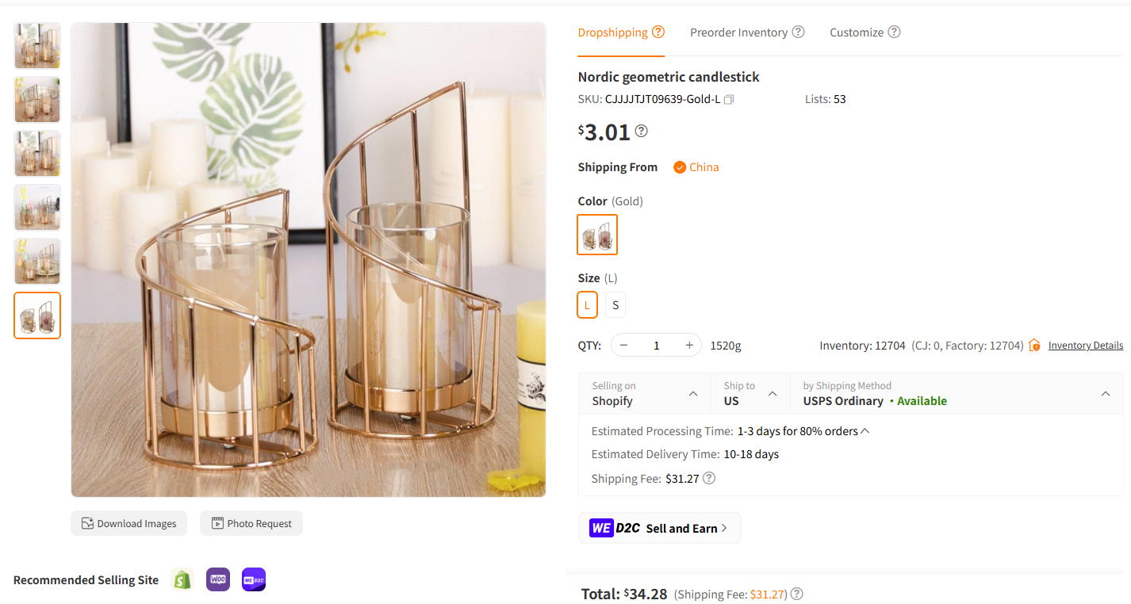The image size is (1131, 604).
Task: Click the WE D2C selling site icon
Action: click(253, 579)
